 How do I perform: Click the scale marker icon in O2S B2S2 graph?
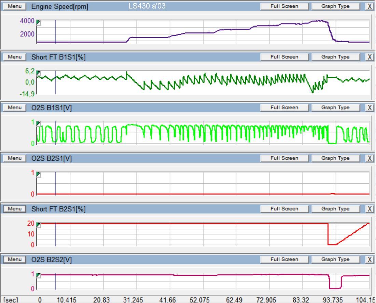point(39,275)
